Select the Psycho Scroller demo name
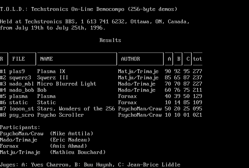Screen dimensions: 249x168 [60, 115]
